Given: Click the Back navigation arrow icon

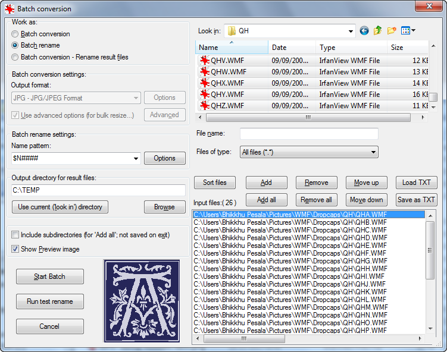Looking at the screenshot, I should (364, 31).
